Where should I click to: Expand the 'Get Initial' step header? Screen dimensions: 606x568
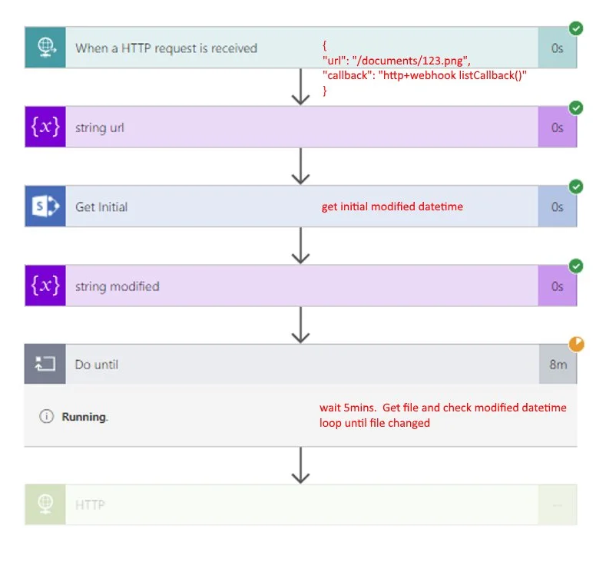[192, 206]
